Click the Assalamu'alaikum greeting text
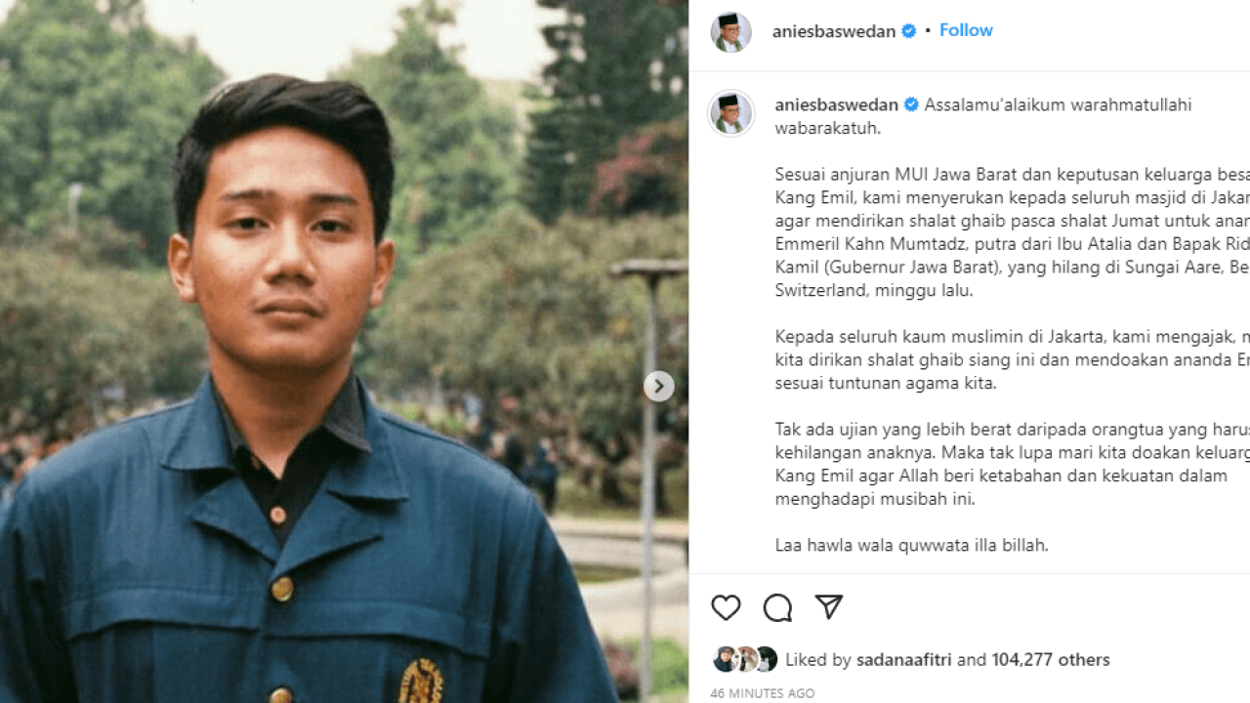The height and width of the screenshot is (703, 1250). (983, 116)
